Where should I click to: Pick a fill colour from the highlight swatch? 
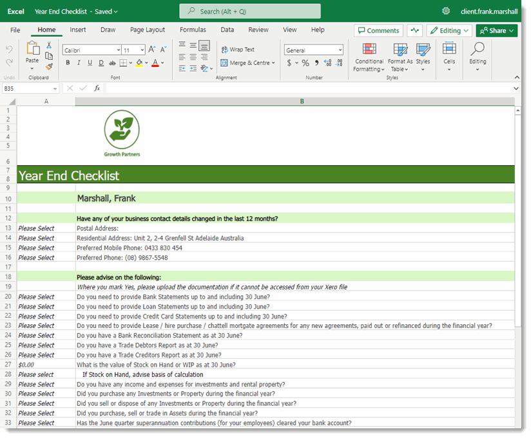[138, 62]
